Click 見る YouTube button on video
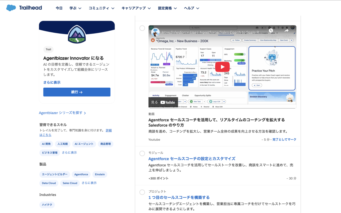Image resolution: width=341 pixels, height=213 pixels. click(163, 102)
